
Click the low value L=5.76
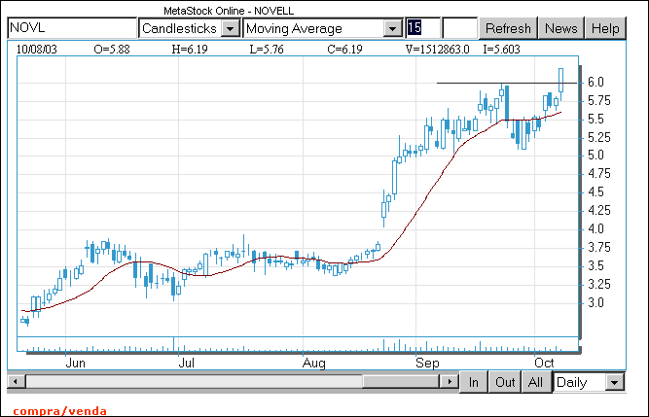tap(267, 50)
